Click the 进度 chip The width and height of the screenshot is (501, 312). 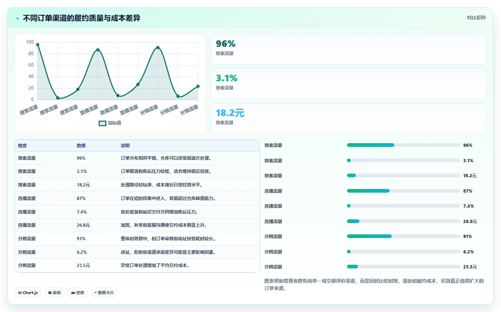77,293
